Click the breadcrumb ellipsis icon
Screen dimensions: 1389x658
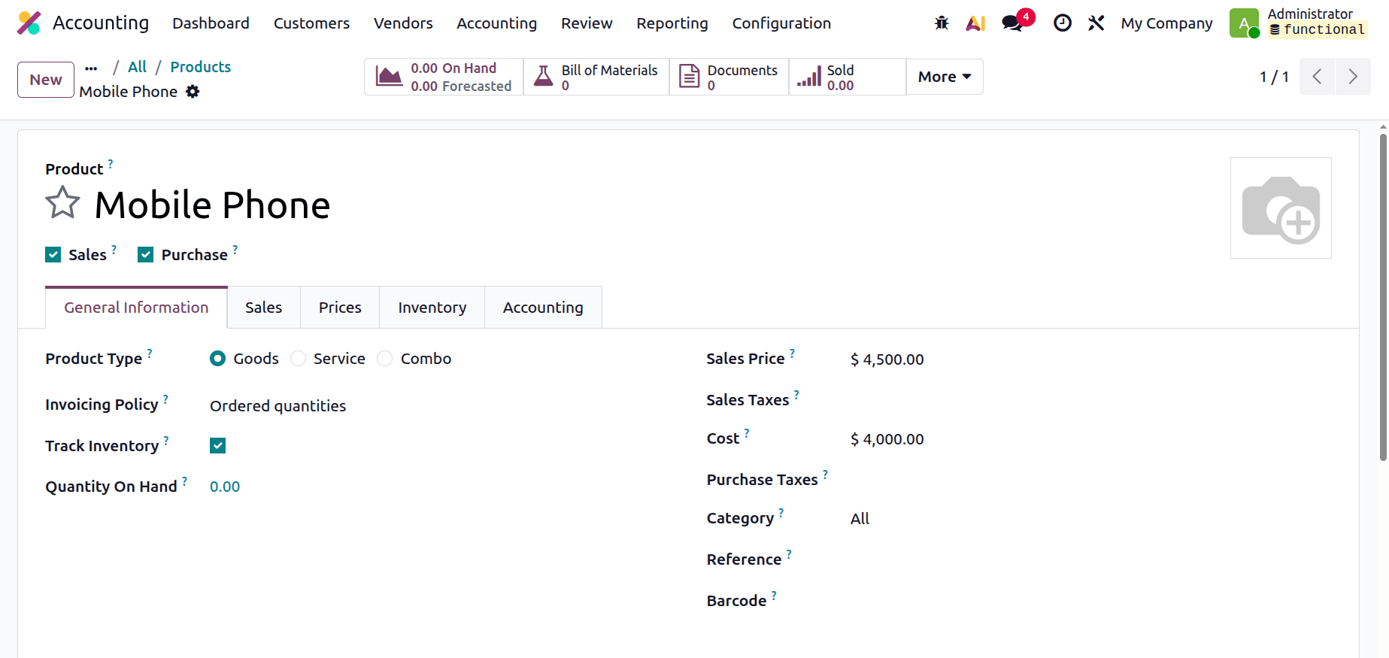91,68
